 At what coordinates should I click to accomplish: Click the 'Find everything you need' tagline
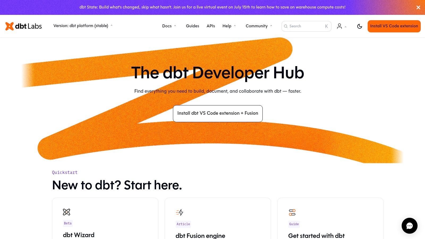(218, 91)
